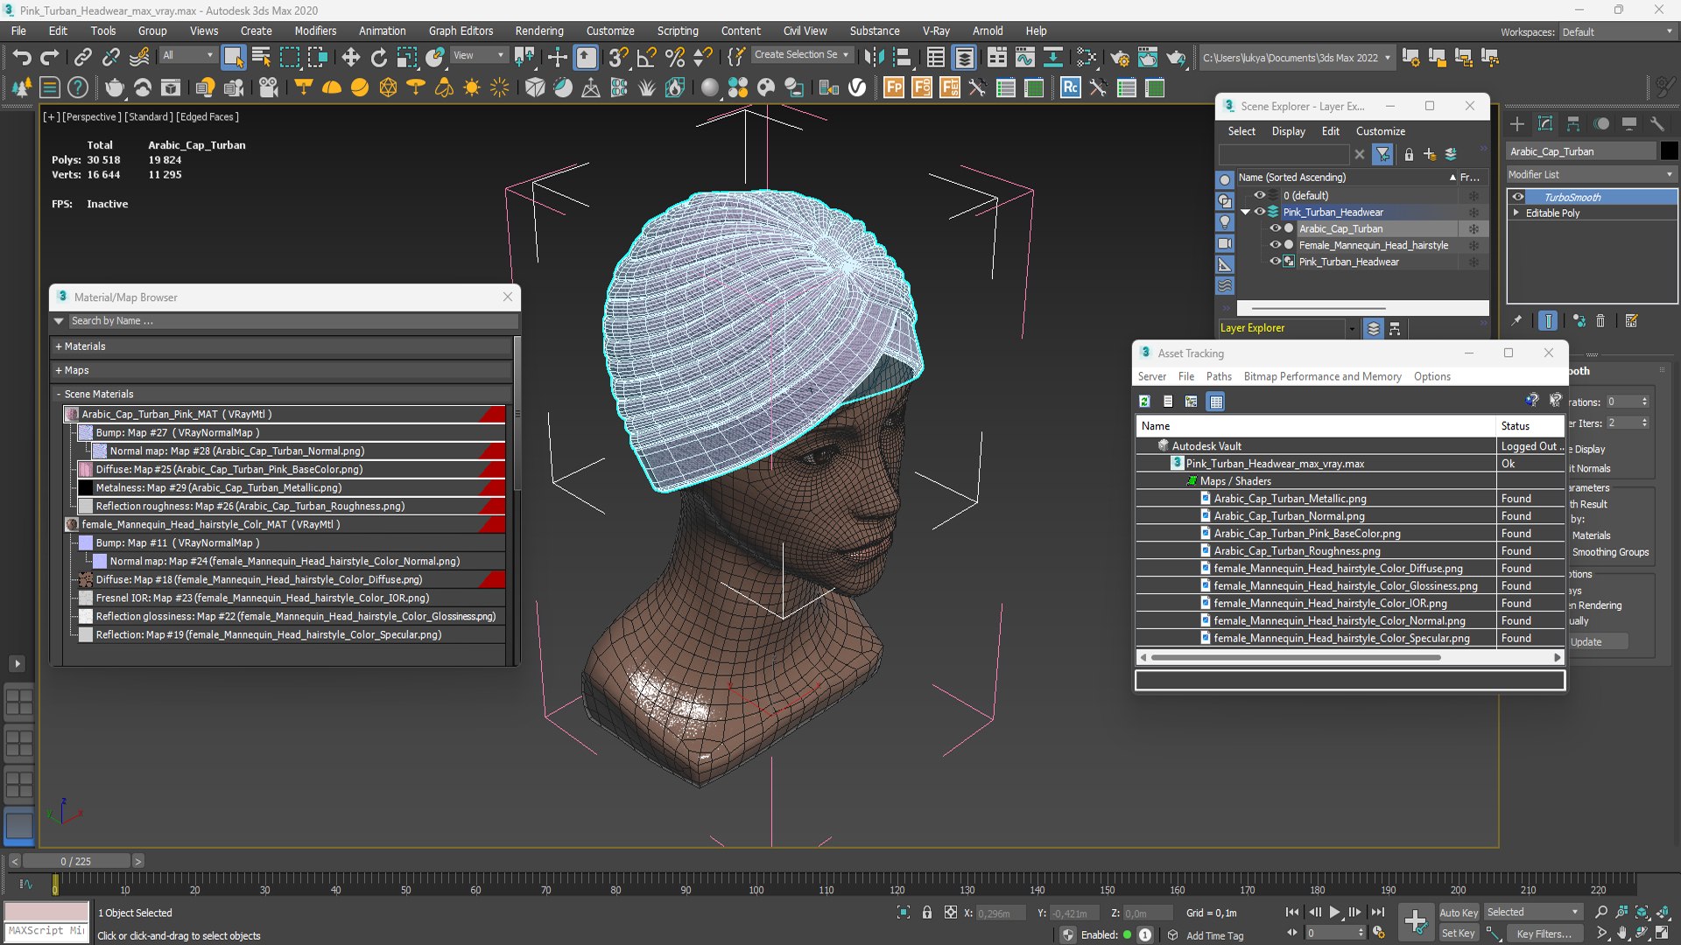Click the Set Key button
Screen dimensions: 1681x945
tap(1458, 934)
